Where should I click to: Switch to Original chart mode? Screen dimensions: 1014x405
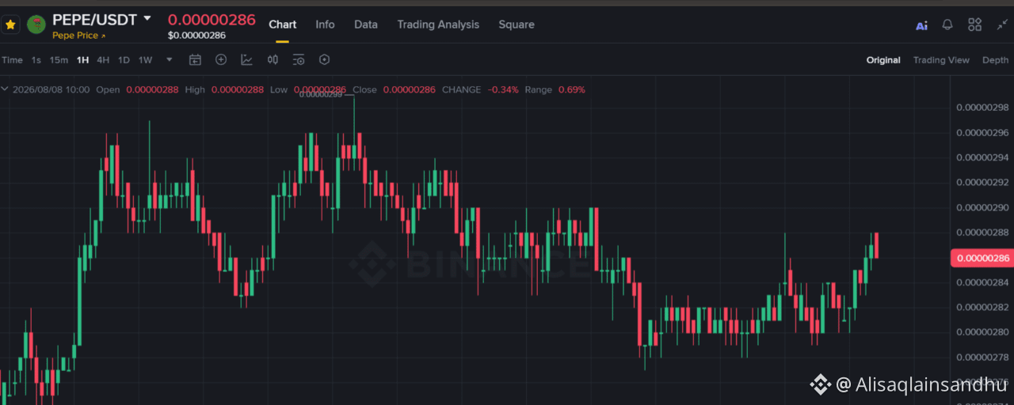coord(883,60)
